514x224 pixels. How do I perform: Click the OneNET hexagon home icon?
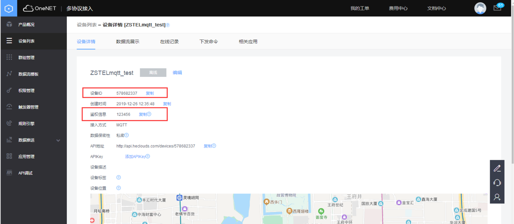click(x=9, y=8)
